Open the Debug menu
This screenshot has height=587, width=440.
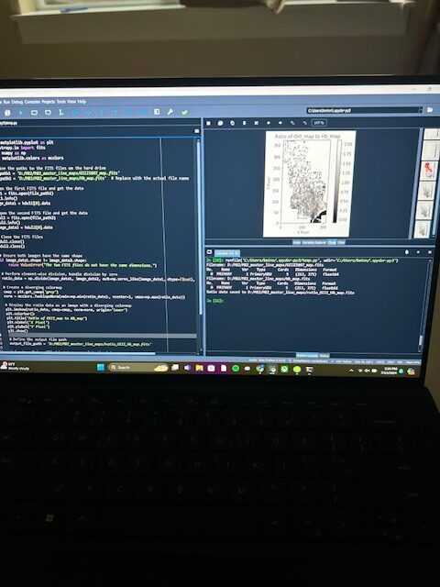coord(17,102)
